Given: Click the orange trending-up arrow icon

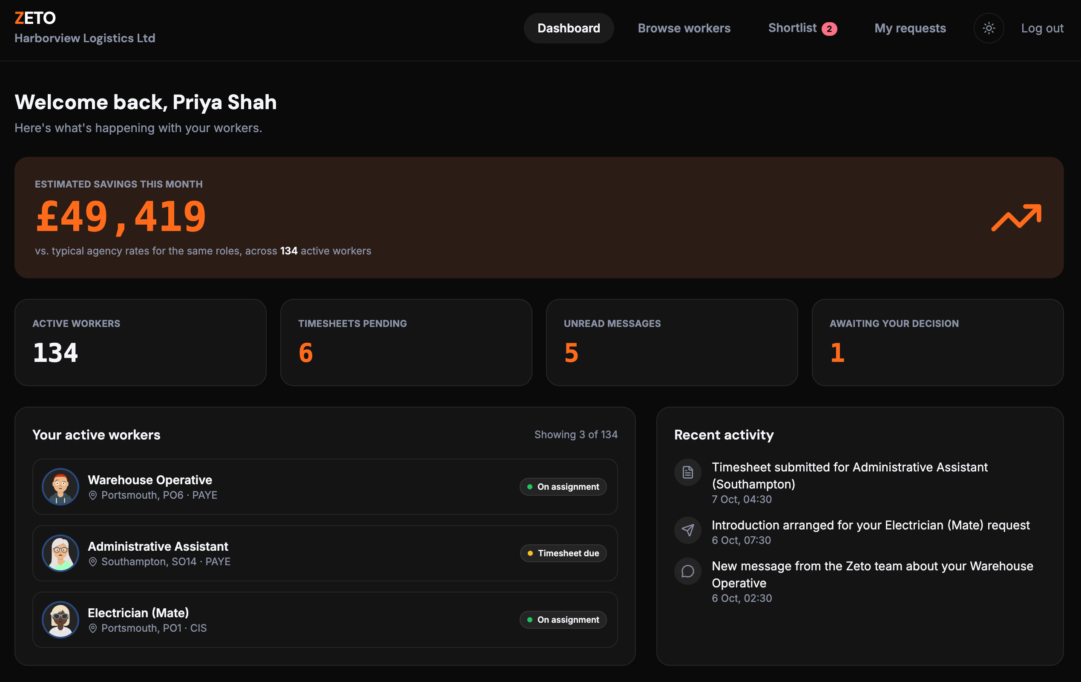Looking at the screenshot, I should [x=1016, y=217].
